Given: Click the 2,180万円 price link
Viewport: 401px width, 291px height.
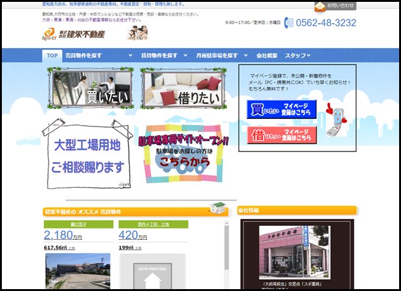Looking at the screenshot, I should (63, 235).
